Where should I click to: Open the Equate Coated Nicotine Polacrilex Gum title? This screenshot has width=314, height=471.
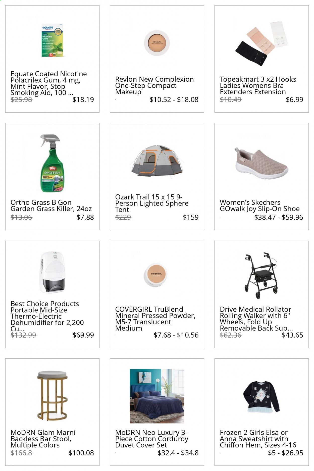(49, 83)
